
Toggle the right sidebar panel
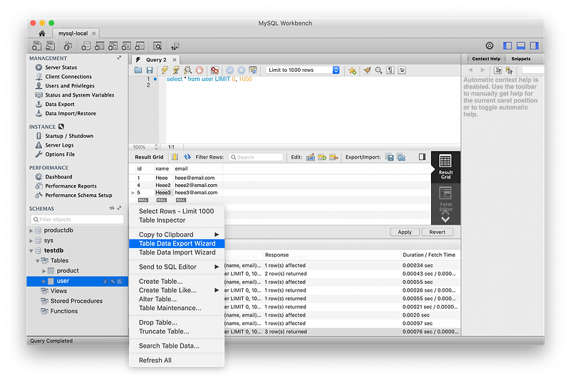[534, 46]
